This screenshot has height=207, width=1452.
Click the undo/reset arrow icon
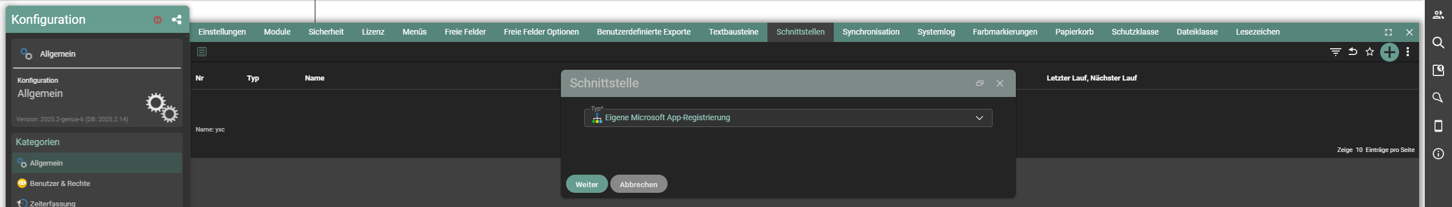pos(1353,52)
